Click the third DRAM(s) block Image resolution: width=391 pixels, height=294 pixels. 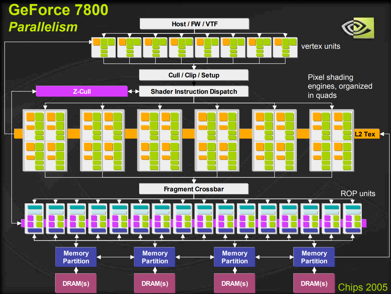(235, 283)
